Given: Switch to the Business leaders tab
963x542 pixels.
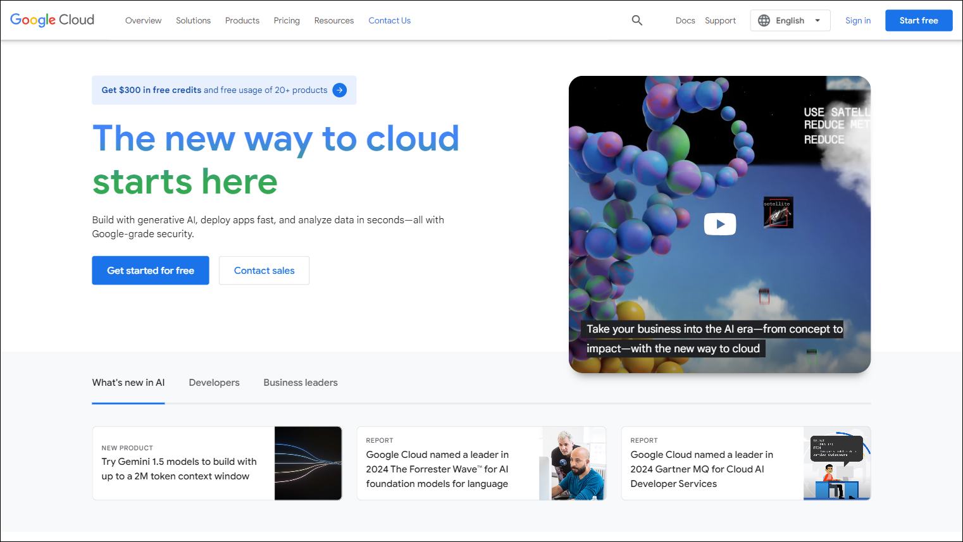Looking at the screenshot, I should coord(301,383).
